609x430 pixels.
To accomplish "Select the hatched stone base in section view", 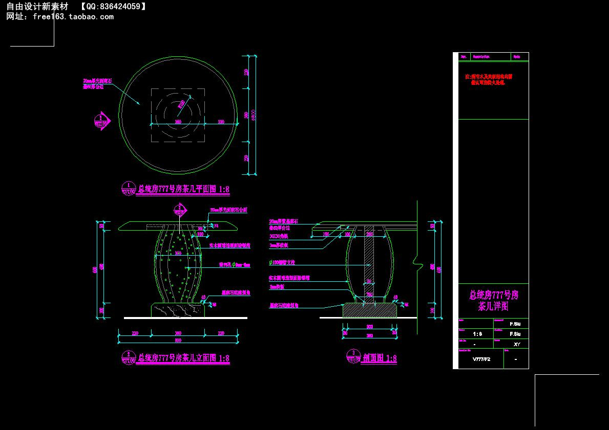I will point(369,310).
